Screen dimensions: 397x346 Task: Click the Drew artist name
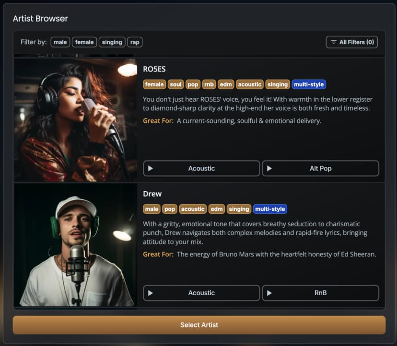pos(152,194)
